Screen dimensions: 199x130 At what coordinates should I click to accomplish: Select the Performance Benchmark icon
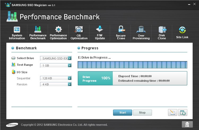pos(38,33)
